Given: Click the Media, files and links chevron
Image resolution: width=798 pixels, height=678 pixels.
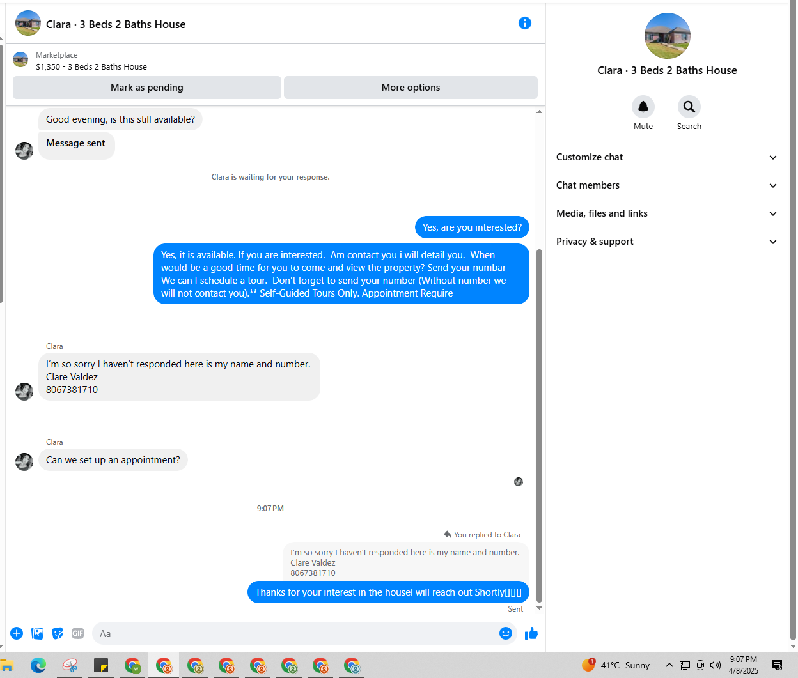Looking at the screenshot, I should [x=773, y=214].
